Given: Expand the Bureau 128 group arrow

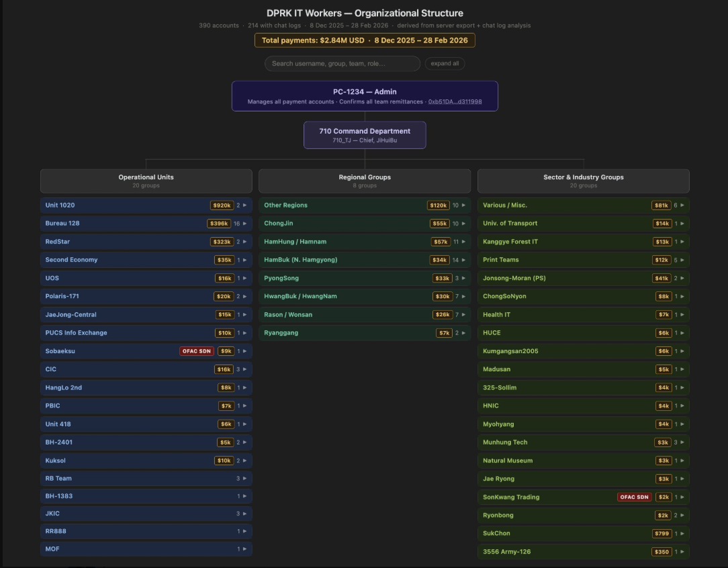Looking at the screenshot, I should coord(244,224).
